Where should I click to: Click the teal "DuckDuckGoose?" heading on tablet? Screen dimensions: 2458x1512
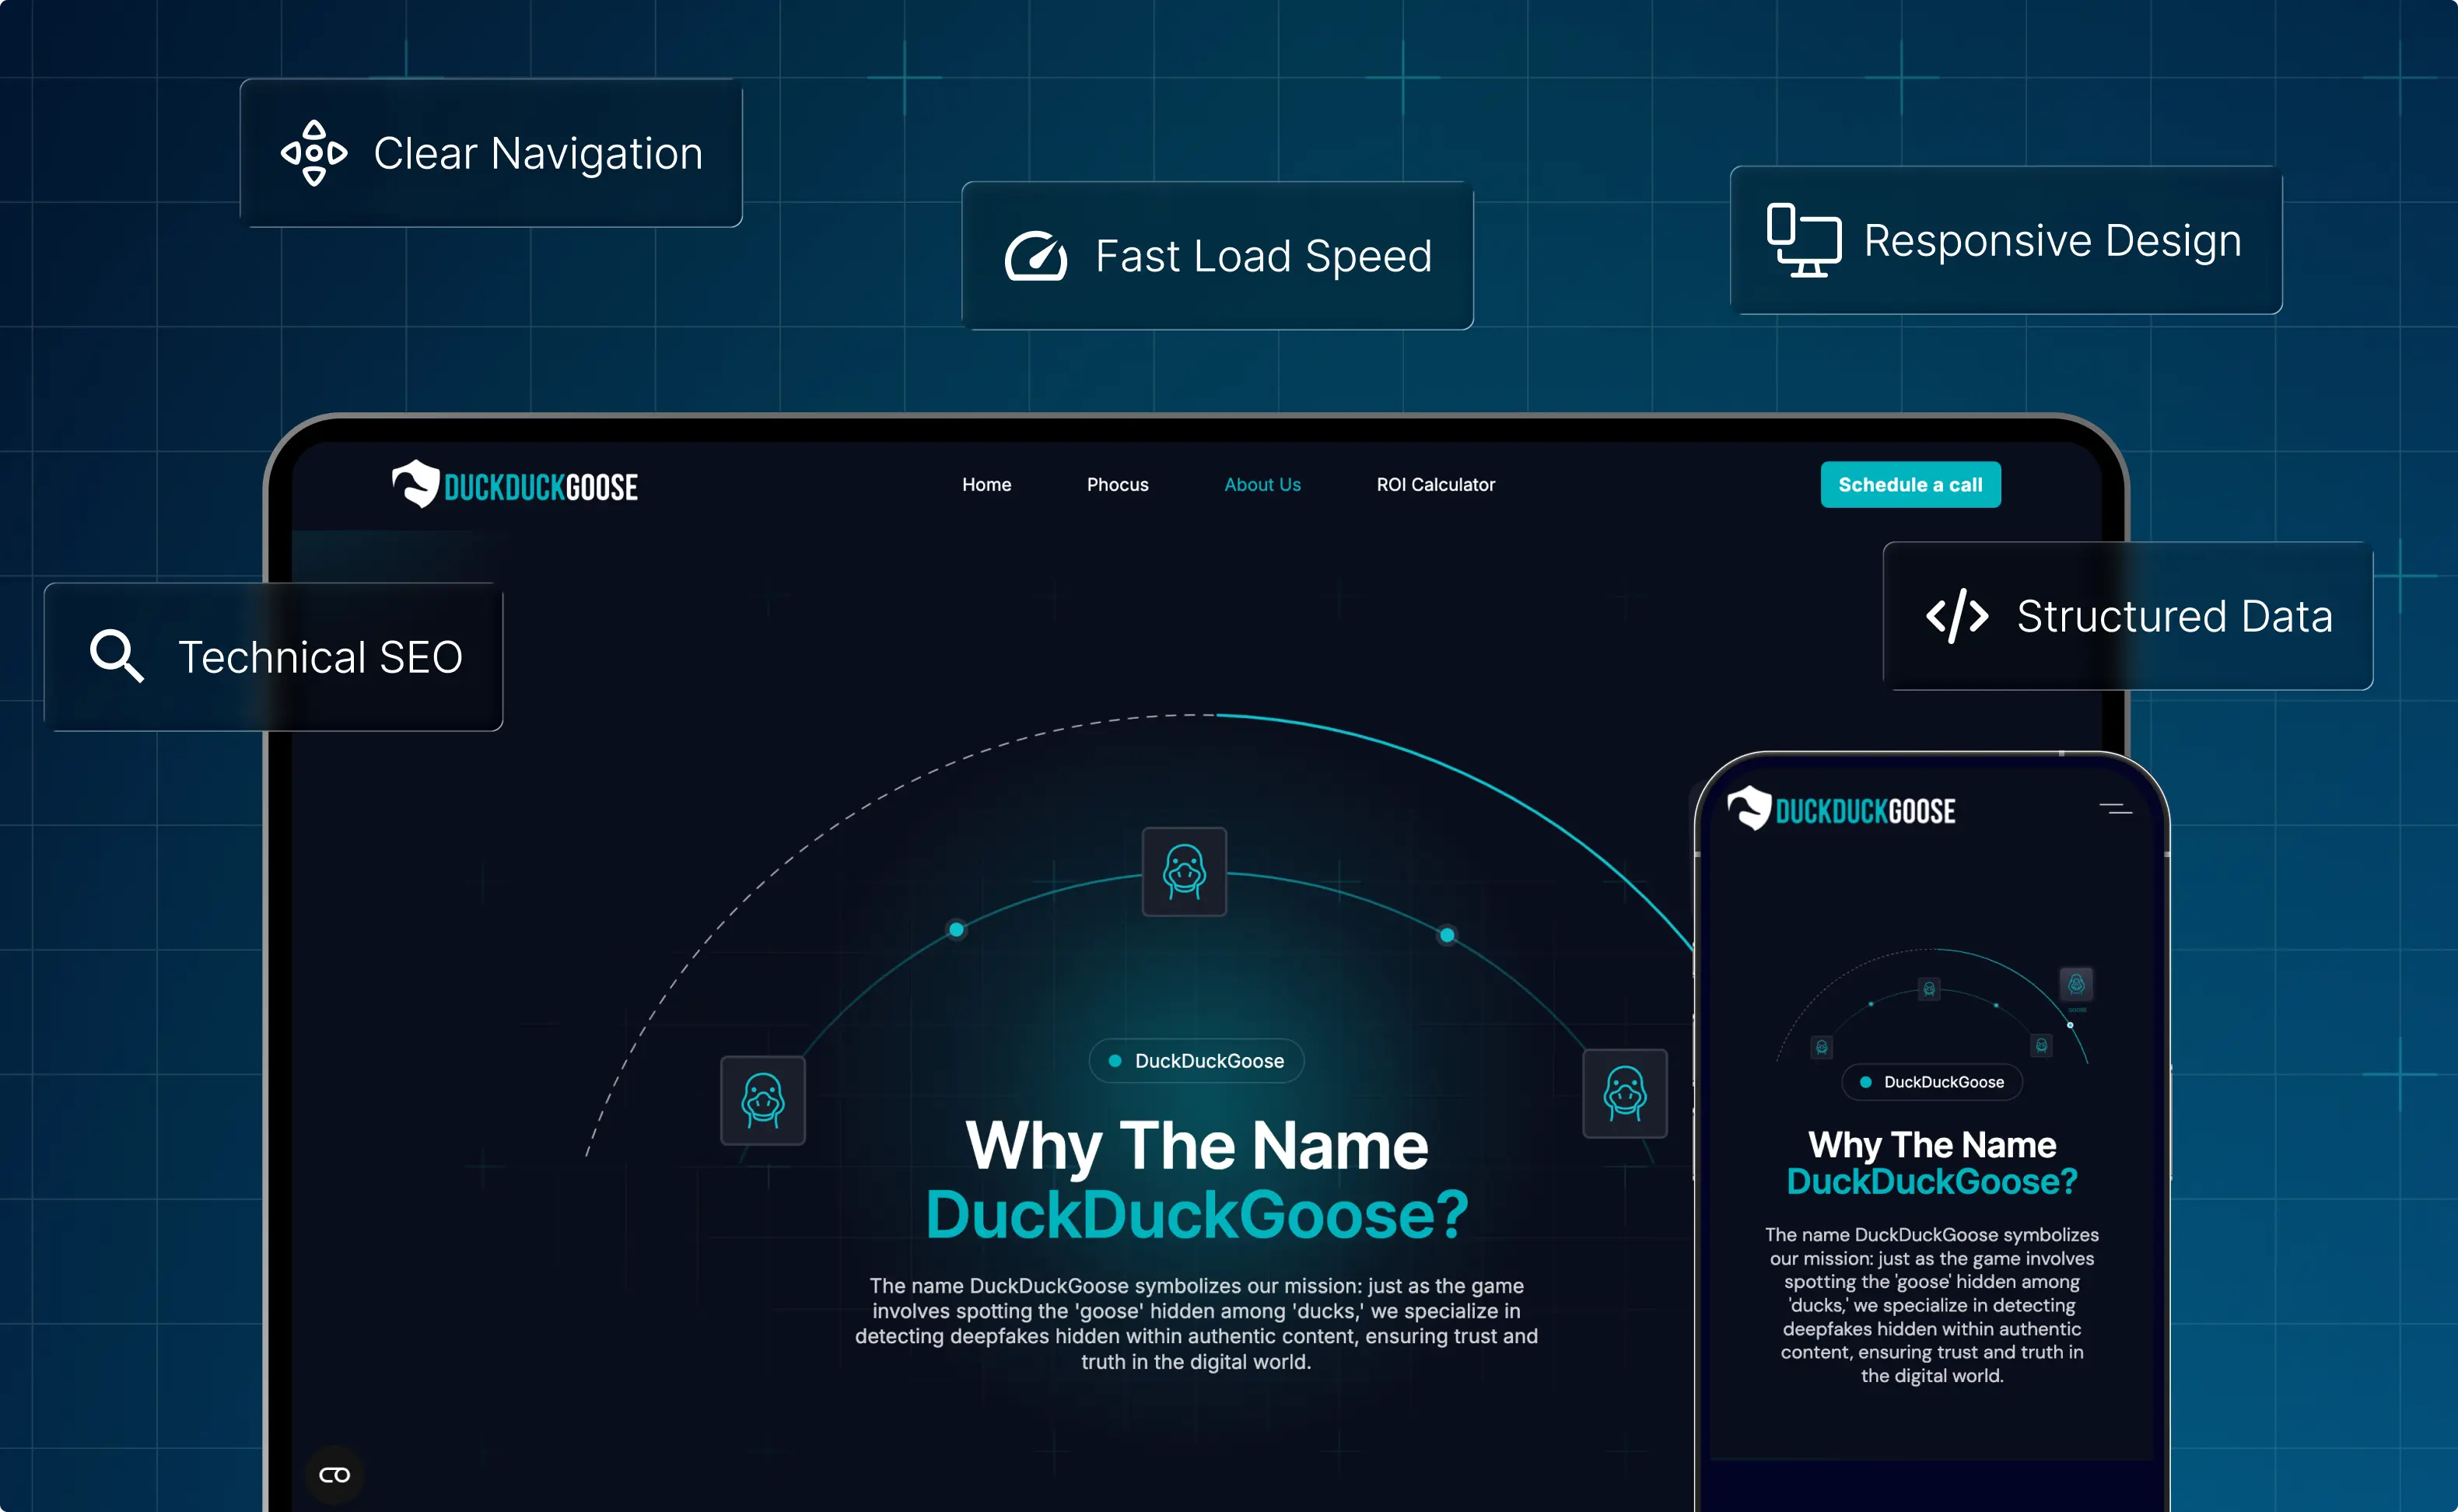tap(1197, 1214)
